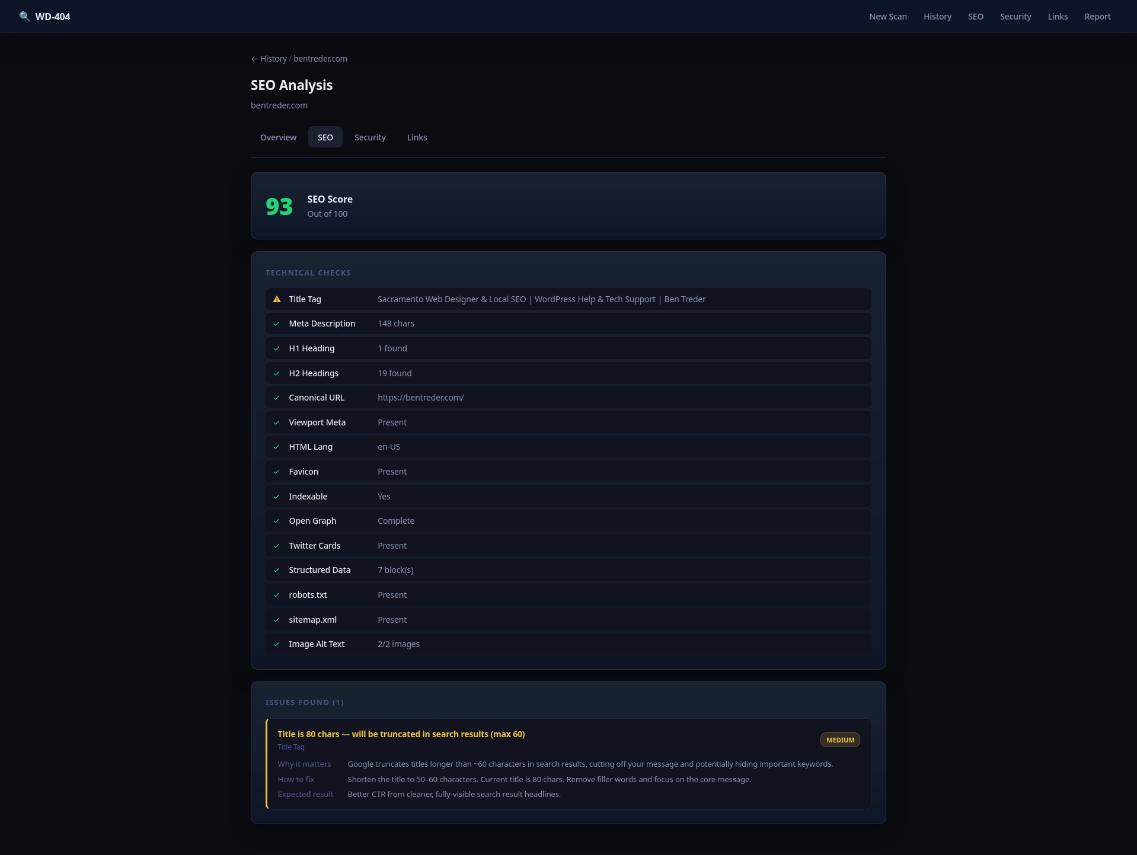Click the '1 found' H1 value
This screenshot has width=1137, height=855.
[x=392, y=348]
